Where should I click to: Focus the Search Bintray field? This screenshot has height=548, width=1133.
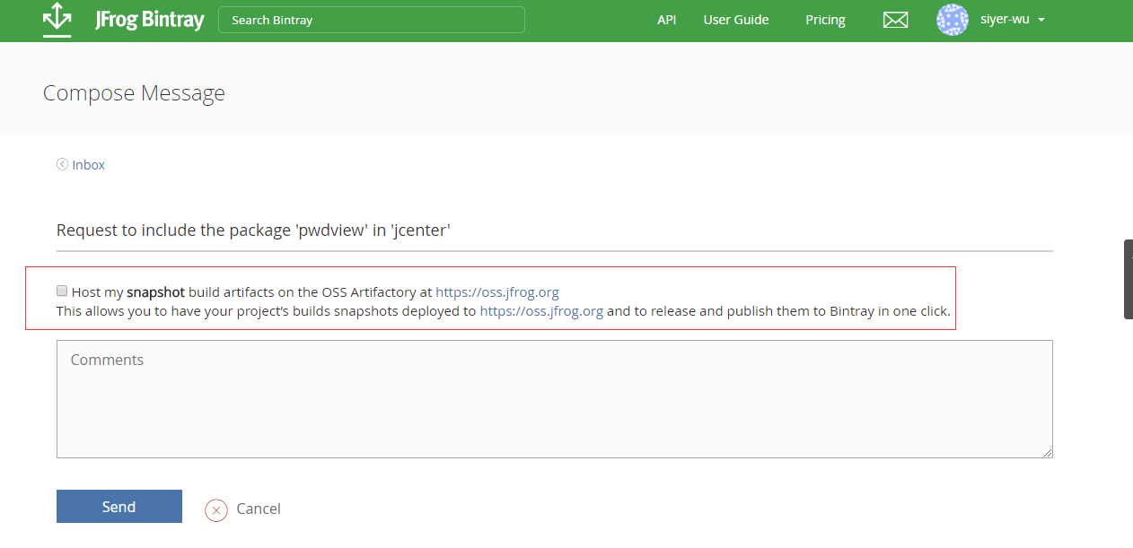[x=372, y=20]
